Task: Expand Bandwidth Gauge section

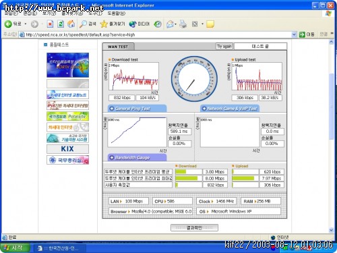Action: 137,157
